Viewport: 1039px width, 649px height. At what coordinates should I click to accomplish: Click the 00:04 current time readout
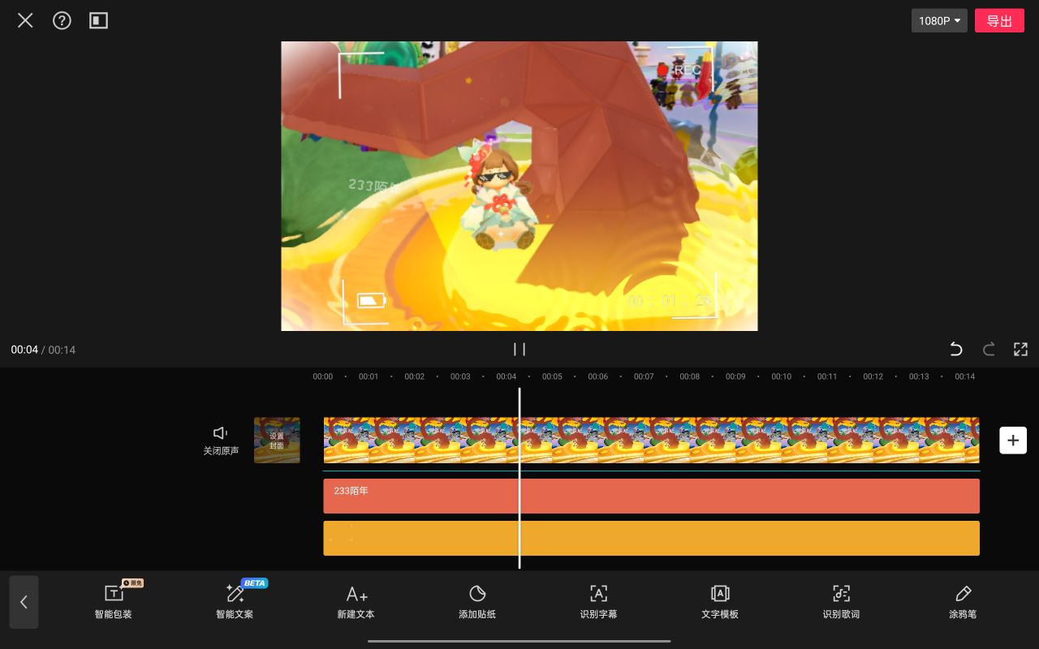(24, 350)
